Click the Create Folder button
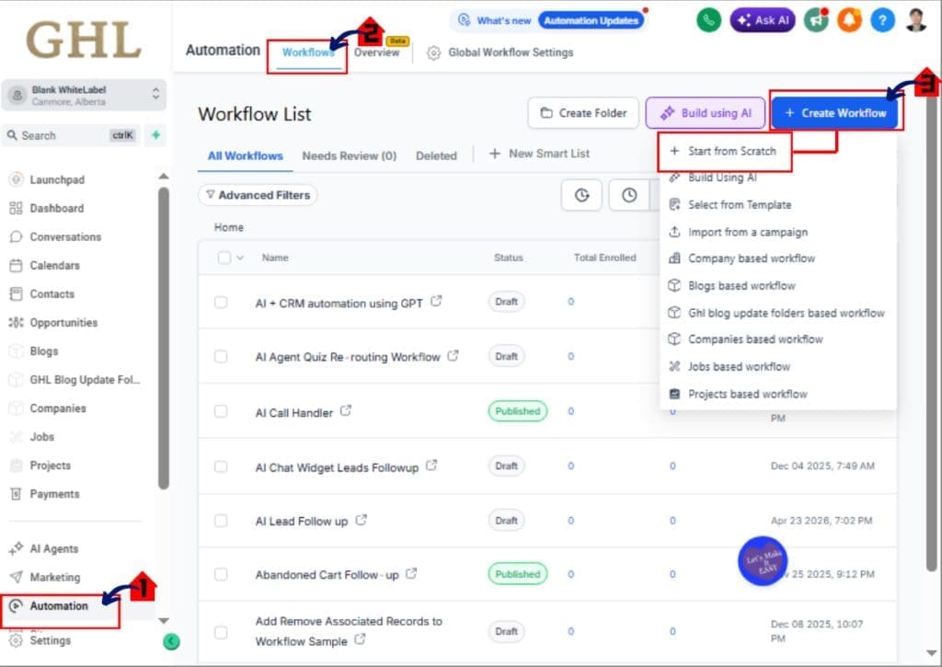 point(582,113)
